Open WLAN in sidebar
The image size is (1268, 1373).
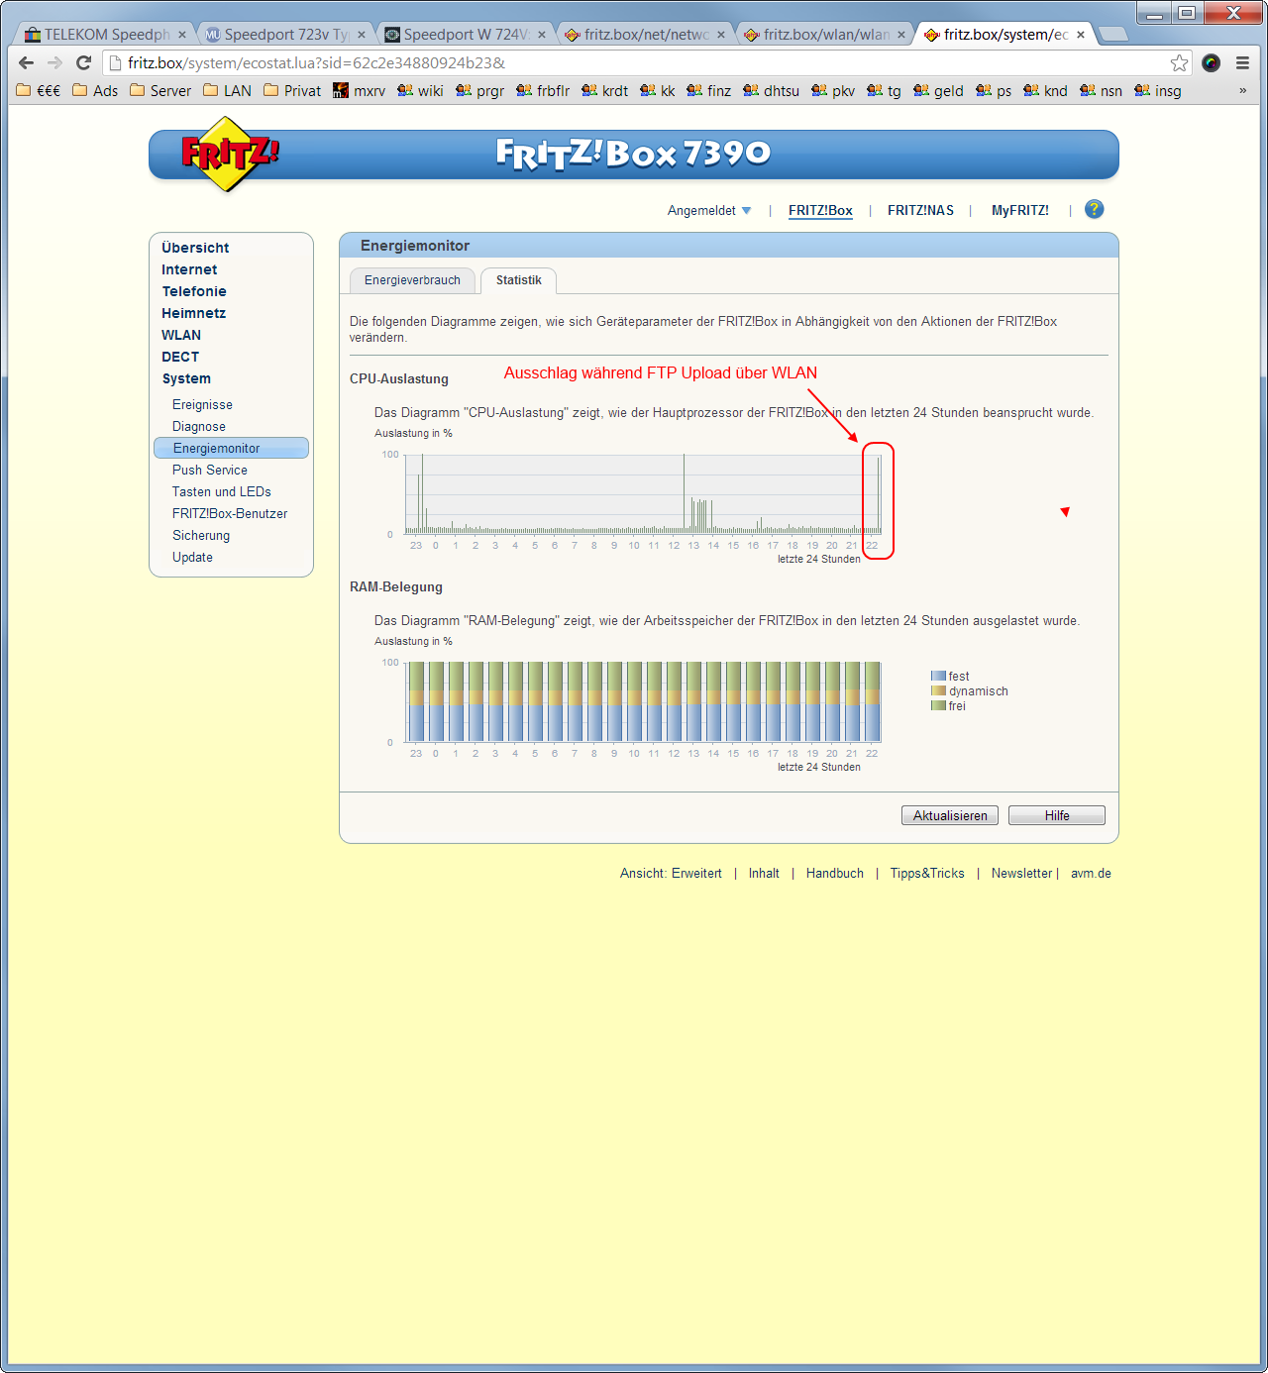pos(181,335)
